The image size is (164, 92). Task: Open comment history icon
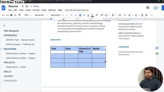click(x=148, y=8)
